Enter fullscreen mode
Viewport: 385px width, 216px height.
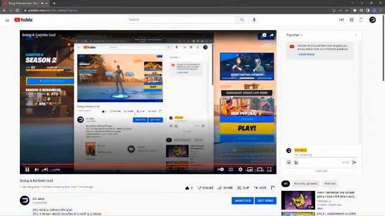[269, 169]
